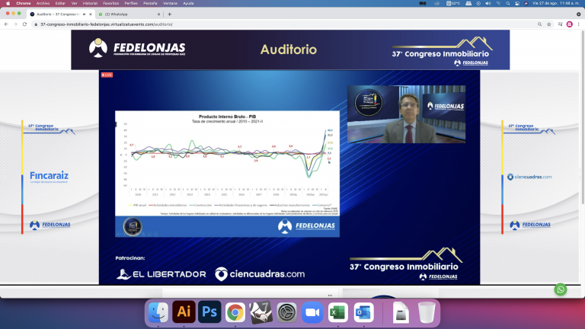Viewport: 585px width, 329px height.
Task: Click the temperature monitor in menu bar
Action: click(453, 3)
